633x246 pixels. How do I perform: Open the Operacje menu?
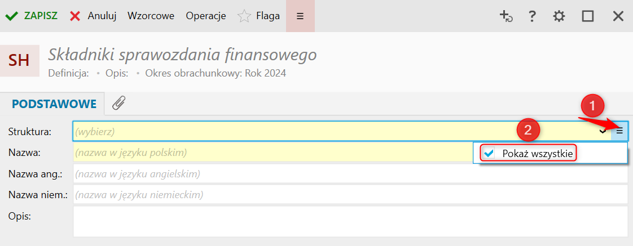[x=206, y=16]
